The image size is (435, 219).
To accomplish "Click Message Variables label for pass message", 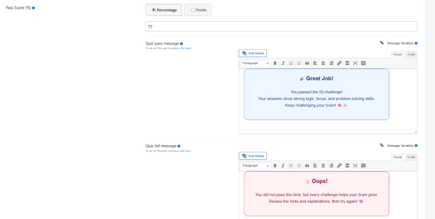I will coord(400,43).
